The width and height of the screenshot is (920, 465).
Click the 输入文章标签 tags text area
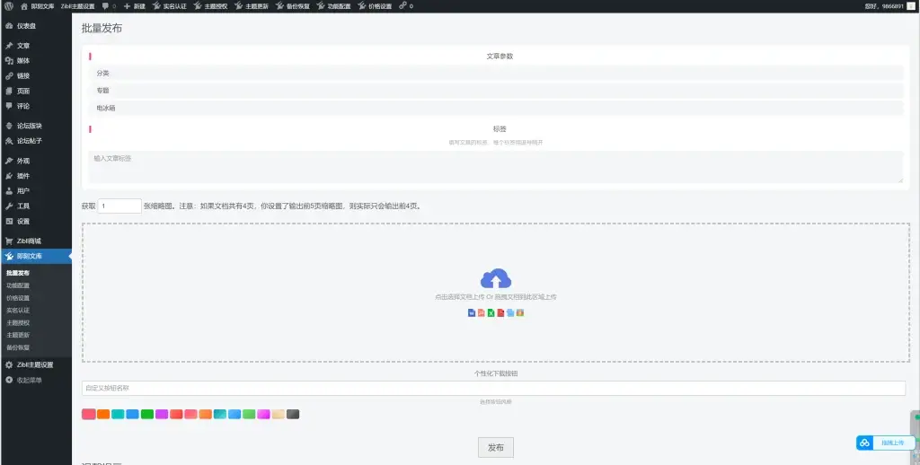point(496,167)
